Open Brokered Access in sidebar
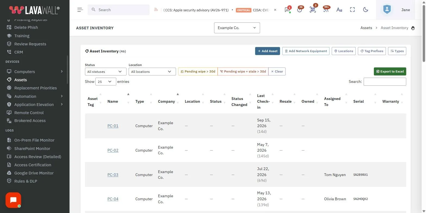Image resolution: width=426 pixels, height=213 pixels. click(x=30, y=121)
